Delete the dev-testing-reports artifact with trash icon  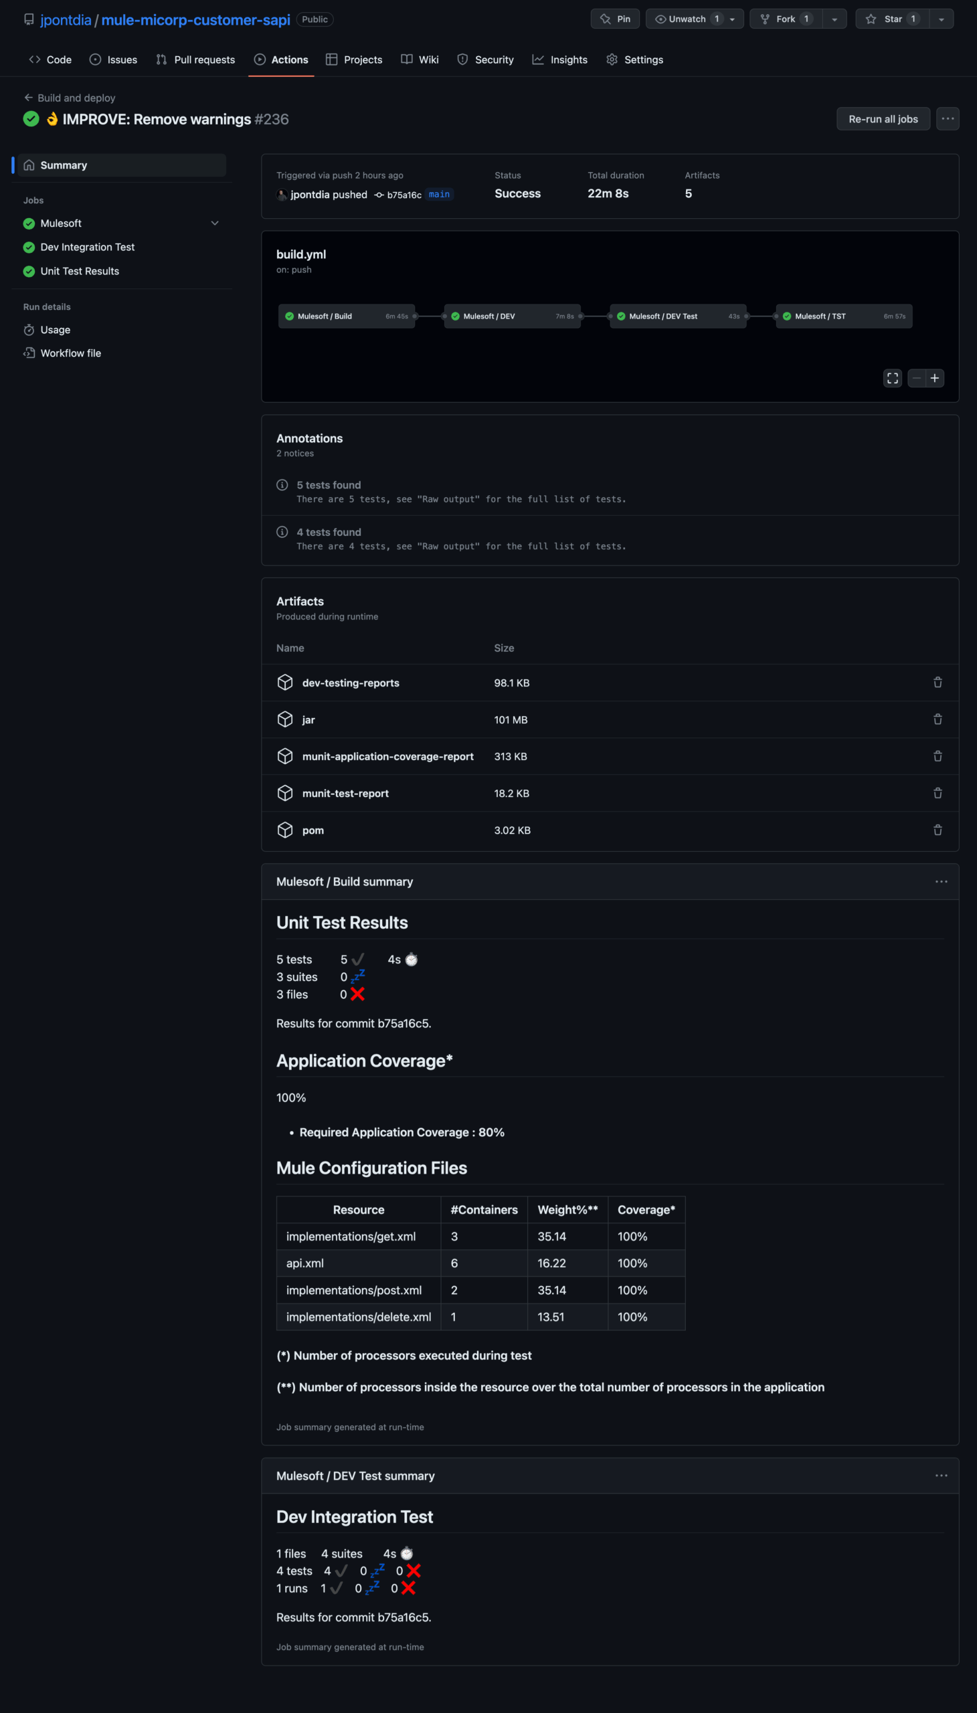coord(938,683)
